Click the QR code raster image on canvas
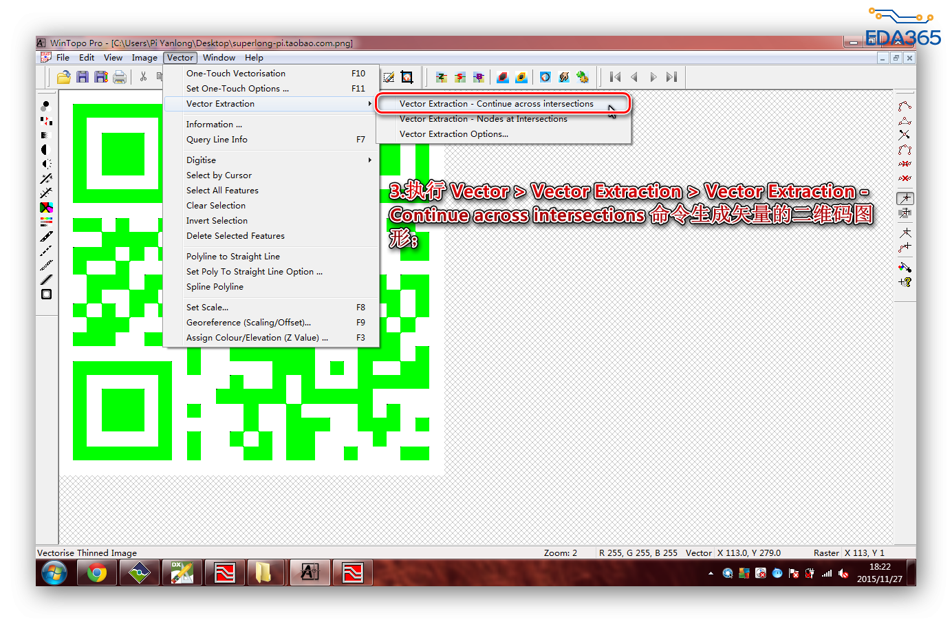This screenshot has height=622, width=952. pos(251,282)
